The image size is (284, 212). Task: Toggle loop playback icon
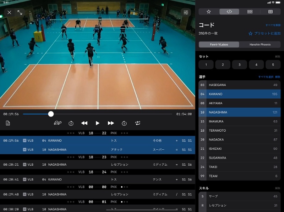(137, 123)
